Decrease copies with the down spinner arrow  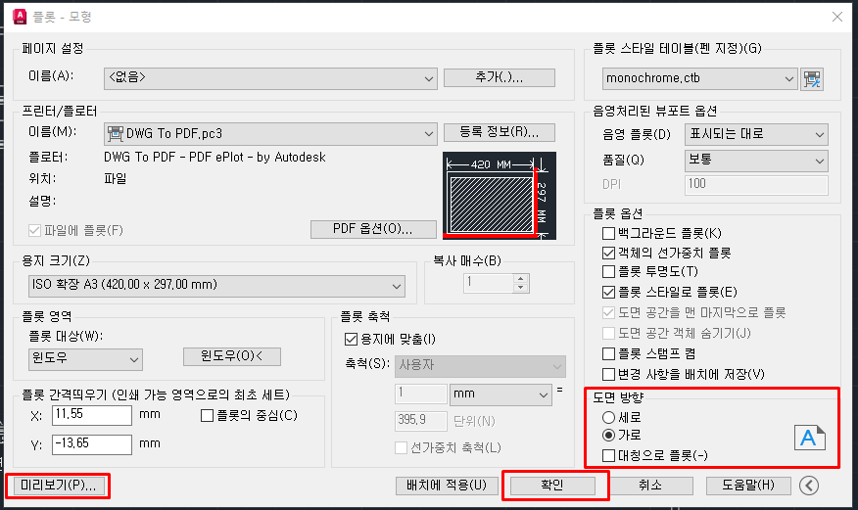point(521,288)
